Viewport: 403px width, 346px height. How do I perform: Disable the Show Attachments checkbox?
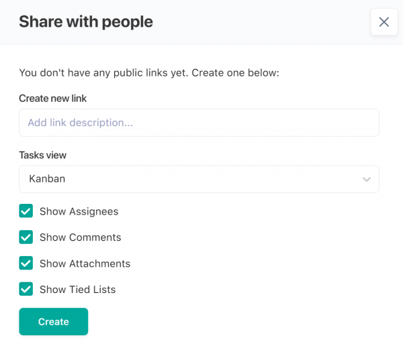point(26,264)
